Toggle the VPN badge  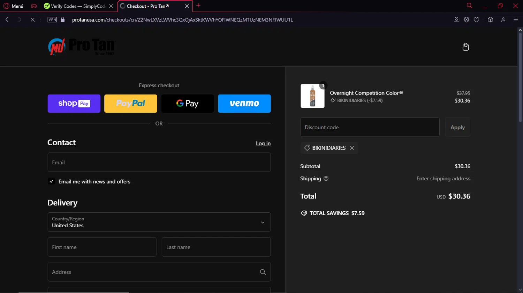[x=52, y=20]
